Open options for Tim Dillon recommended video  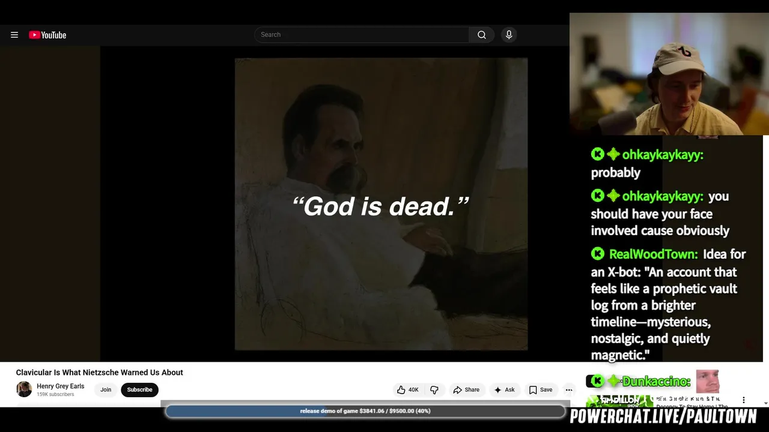point(743,400)
